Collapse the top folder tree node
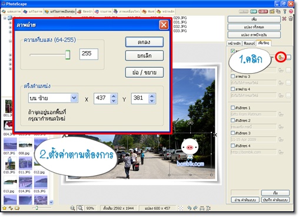Image resolution: width=299 pixels, height=217 pixels. [5, 18]
